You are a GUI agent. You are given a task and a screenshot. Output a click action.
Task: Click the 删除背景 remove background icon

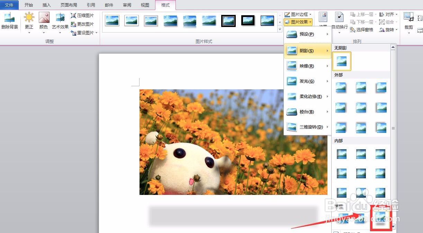tap(9, 18)
